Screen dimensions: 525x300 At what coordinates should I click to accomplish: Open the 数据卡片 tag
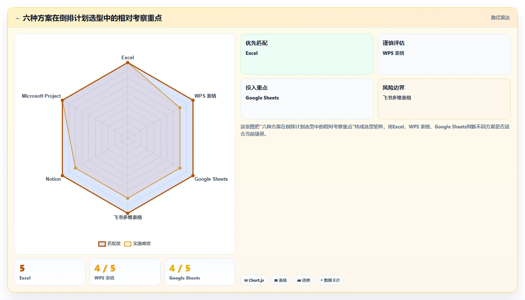(330, 280)
